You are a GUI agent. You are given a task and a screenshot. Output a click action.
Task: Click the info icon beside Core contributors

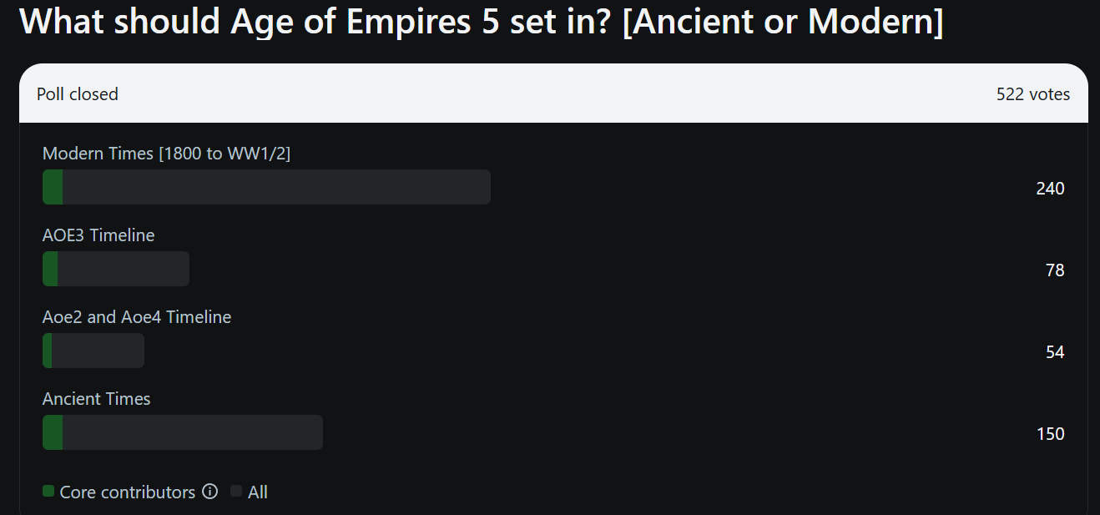[x=210, y=492]
